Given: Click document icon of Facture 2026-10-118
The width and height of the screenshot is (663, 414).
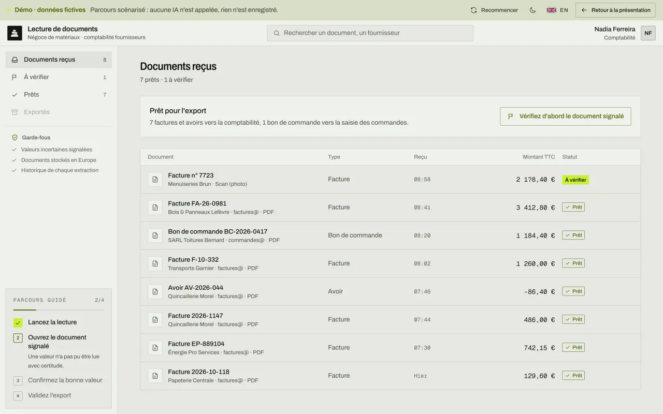Looking at the screenshot, I should tap(155, 375).
